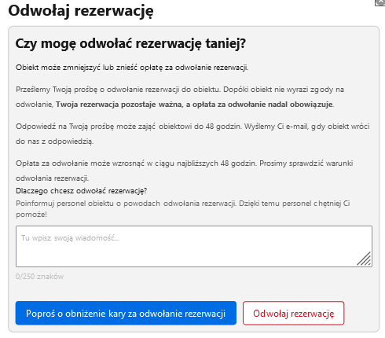Click the 'Odwołaj rezerwację' page title
Screen dimensions: 385x338
[x=81, y=11]
